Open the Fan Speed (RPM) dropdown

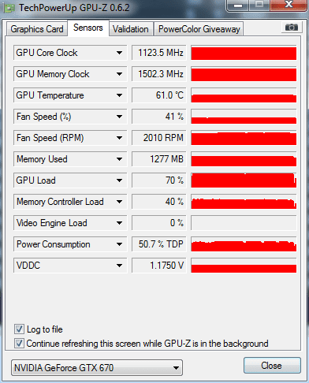pyautogui.click(x=119, y=138)
